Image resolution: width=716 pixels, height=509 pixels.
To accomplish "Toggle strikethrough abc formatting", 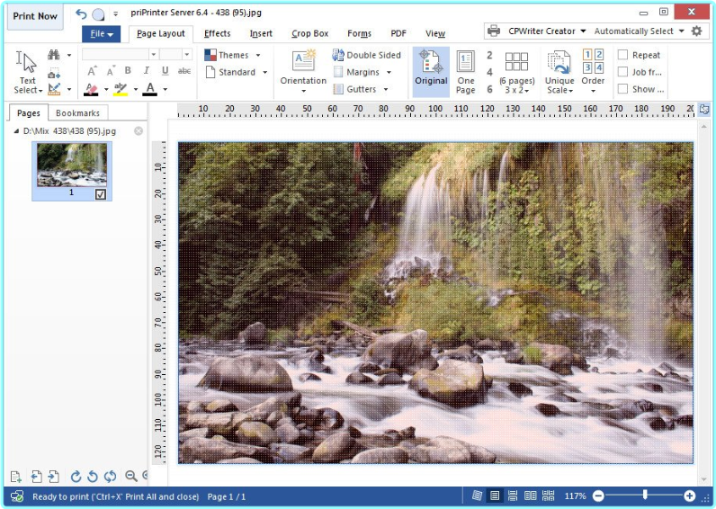I will coord(184,71).
